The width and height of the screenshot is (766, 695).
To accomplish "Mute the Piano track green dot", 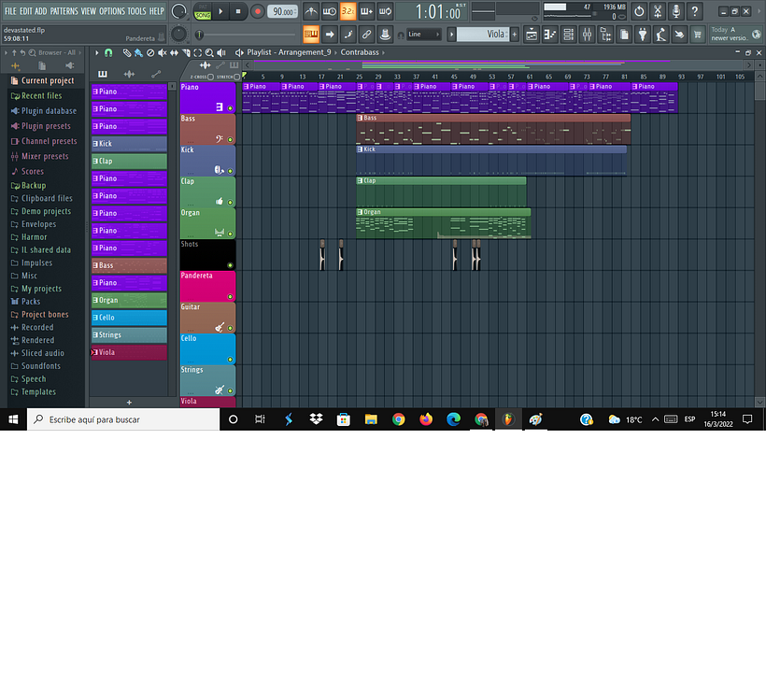I will pyautogui.click(x=230, y=108).
